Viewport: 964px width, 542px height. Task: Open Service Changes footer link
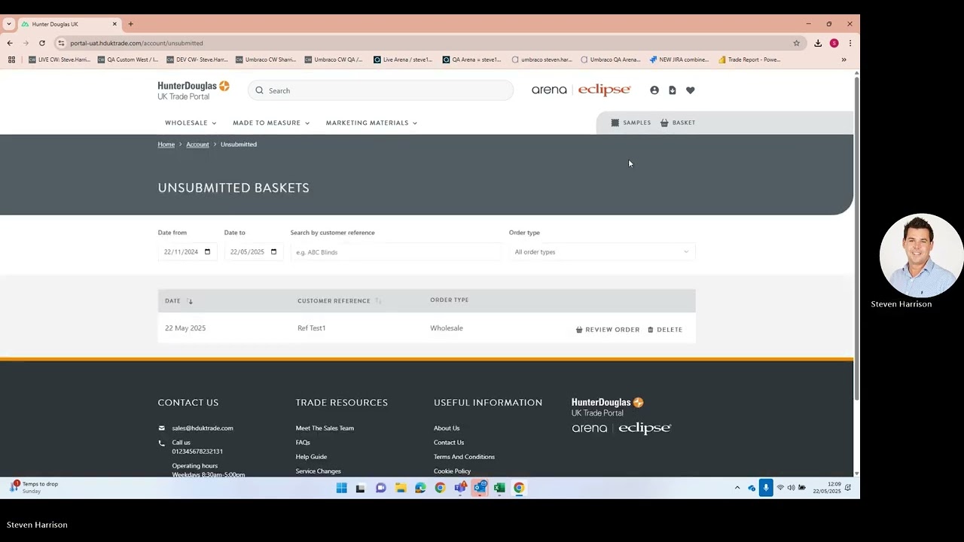coord(319,471)
